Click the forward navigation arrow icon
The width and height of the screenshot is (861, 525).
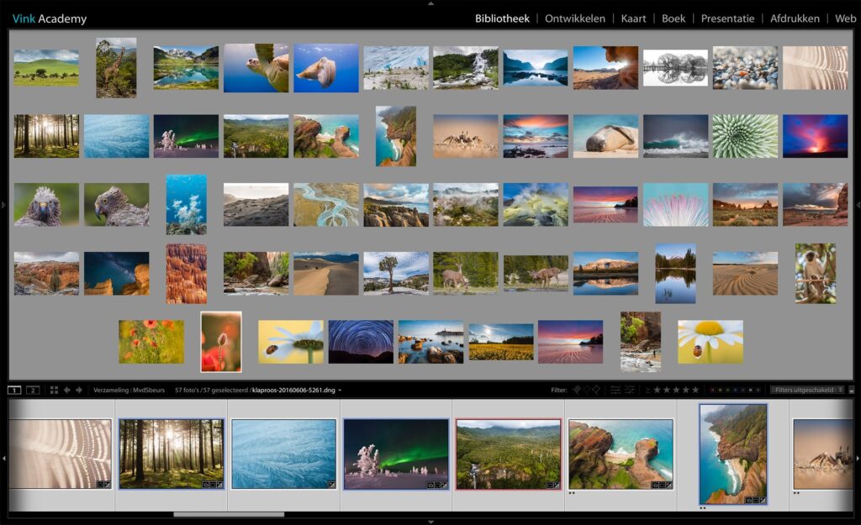pos(79,391)
